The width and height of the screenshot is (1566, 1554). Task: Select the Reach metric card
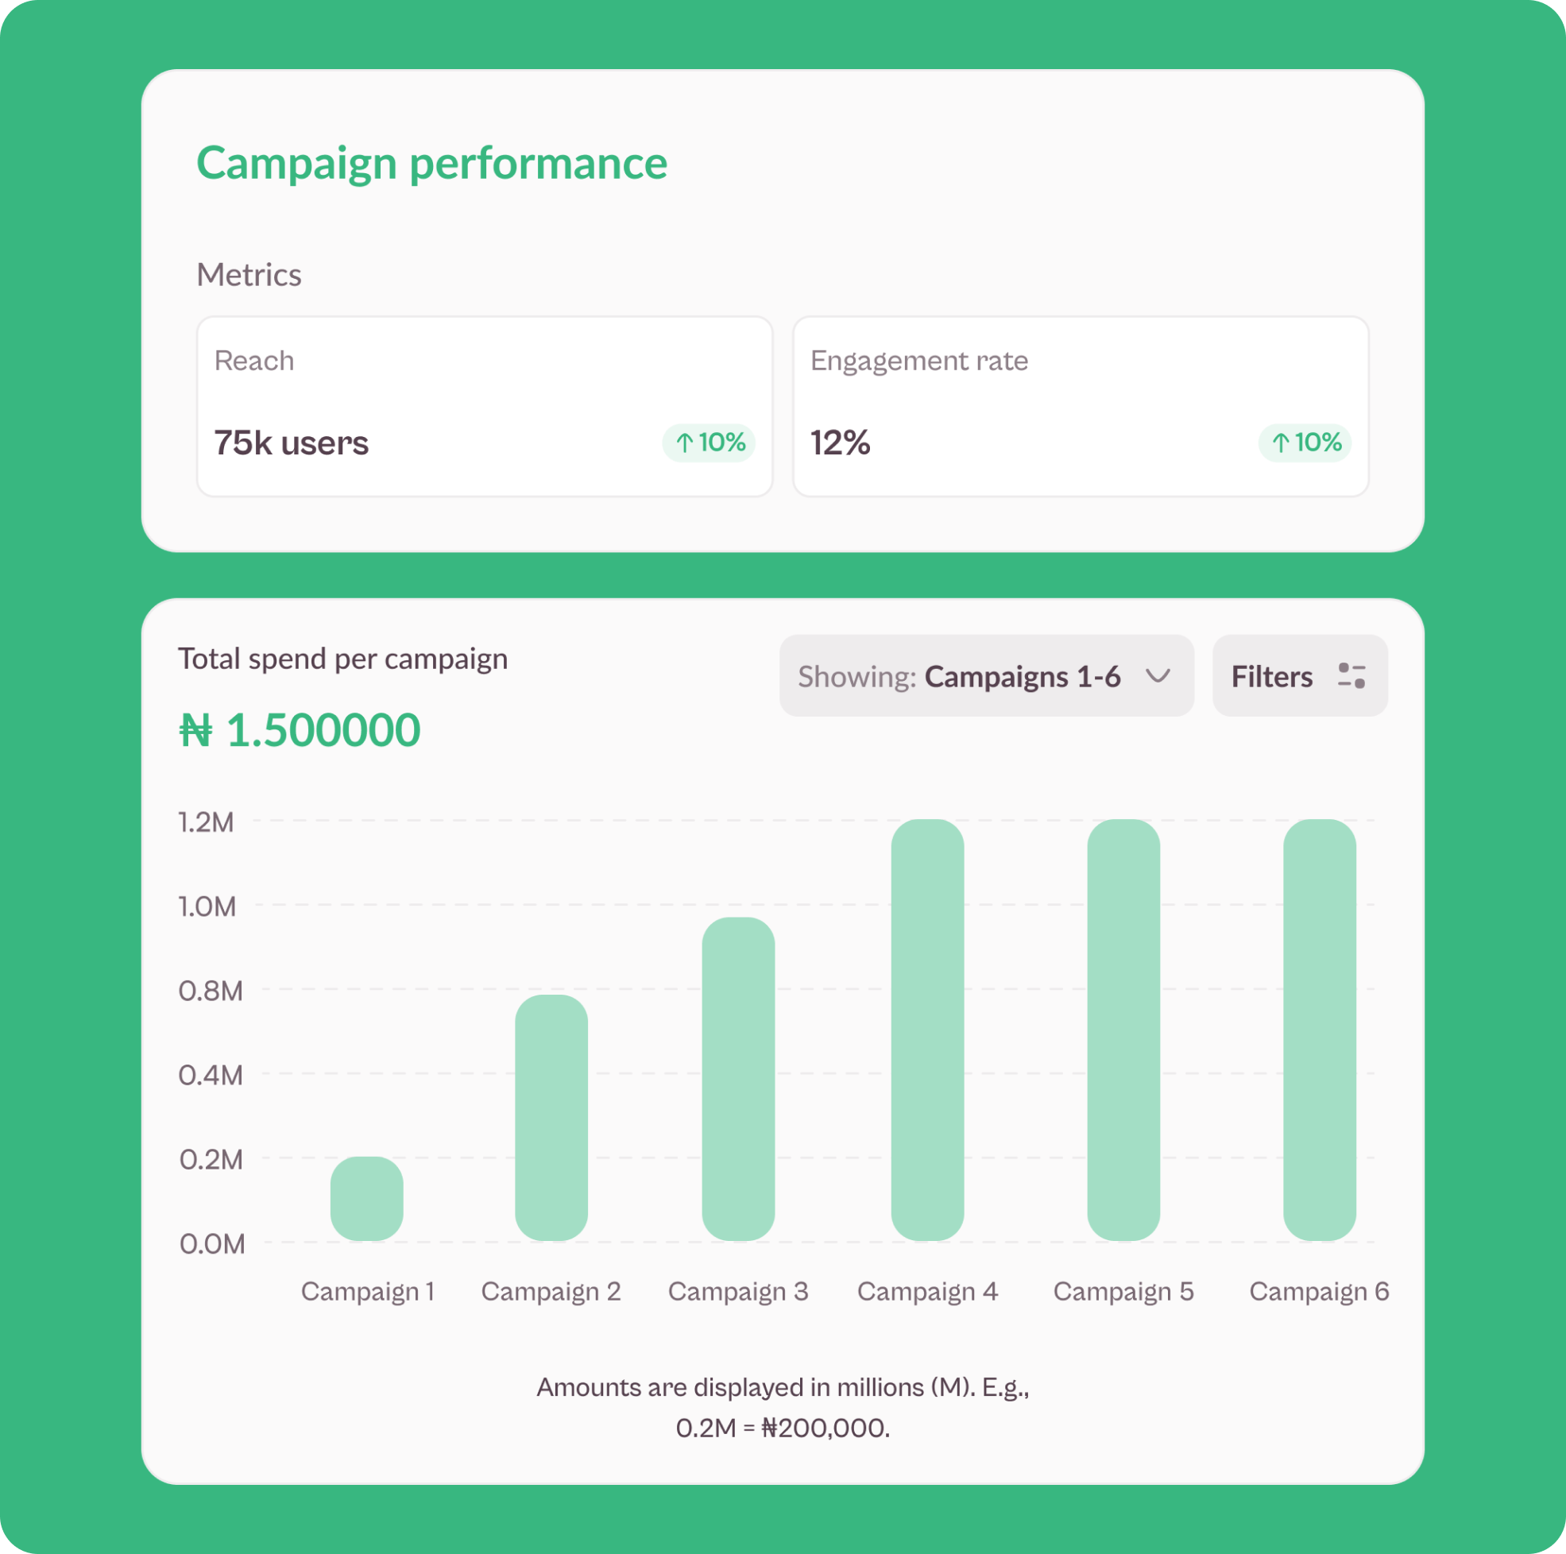(484, 405)
